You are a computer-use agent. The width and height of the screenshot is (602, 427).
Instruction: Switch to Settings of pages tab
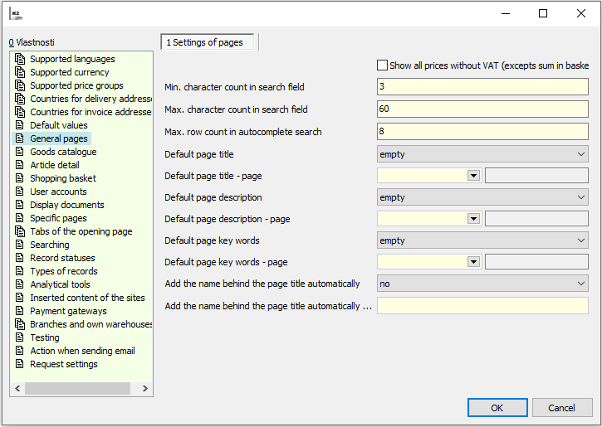click(208, 42)
